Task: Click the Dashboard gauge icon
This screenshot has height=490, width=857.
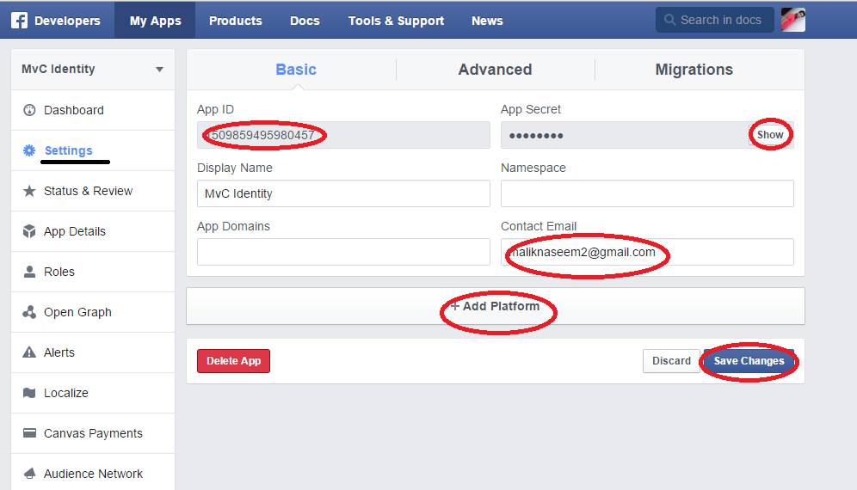Action: coord(29,110)
